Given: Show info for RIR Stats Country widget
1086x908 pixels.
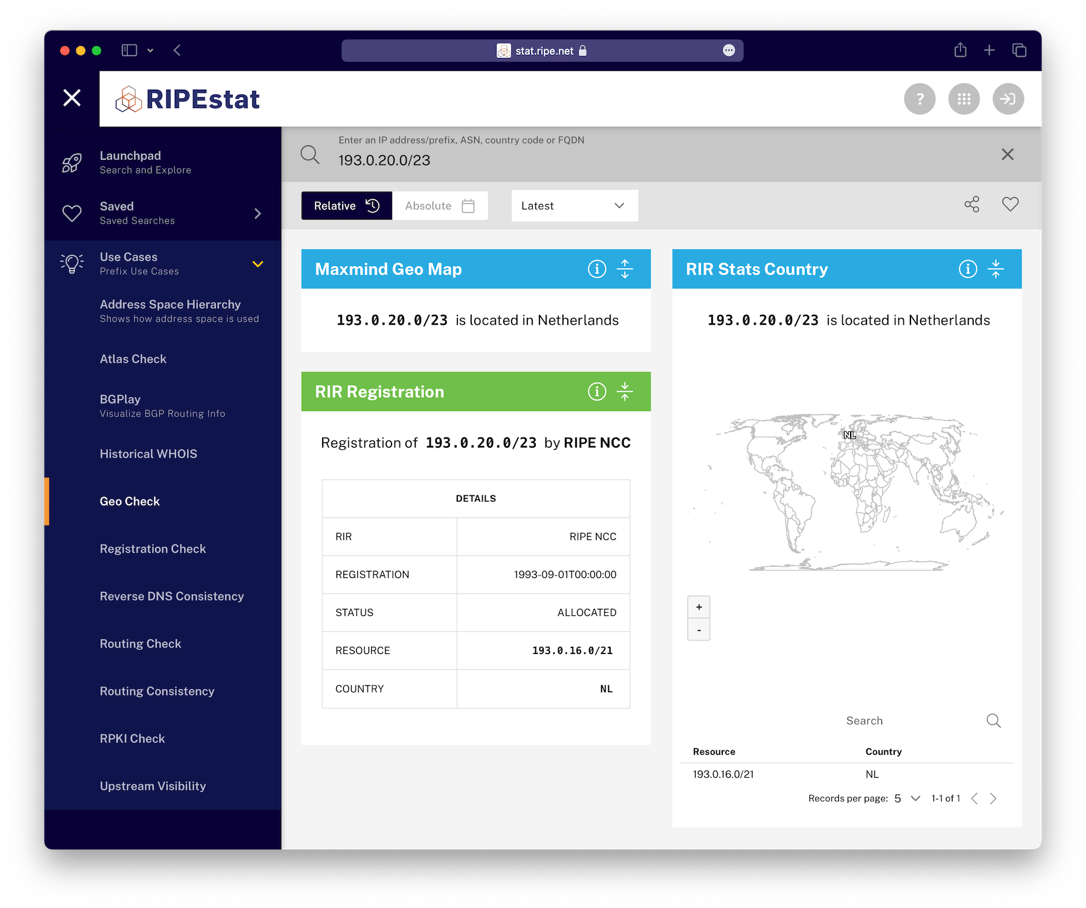Looking at the screenshot, I should [x=968, y=269].
